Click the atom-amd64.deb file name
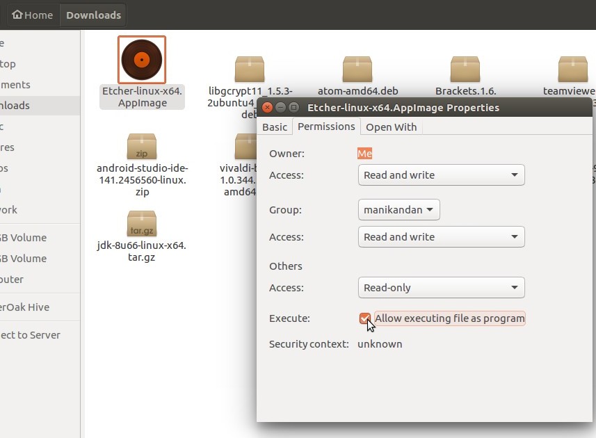This screenshot has height=438, width=596. (x=357, y=91)
